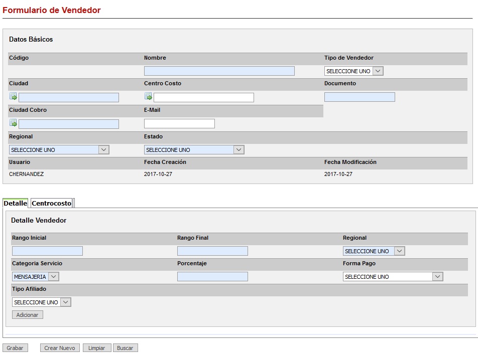Switch to the Centrocosto tab
The height and width of the screenshot is (356, 478).
point(52,204)
